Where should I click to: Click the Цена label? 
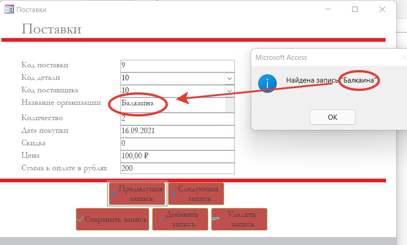coord(30,155)
